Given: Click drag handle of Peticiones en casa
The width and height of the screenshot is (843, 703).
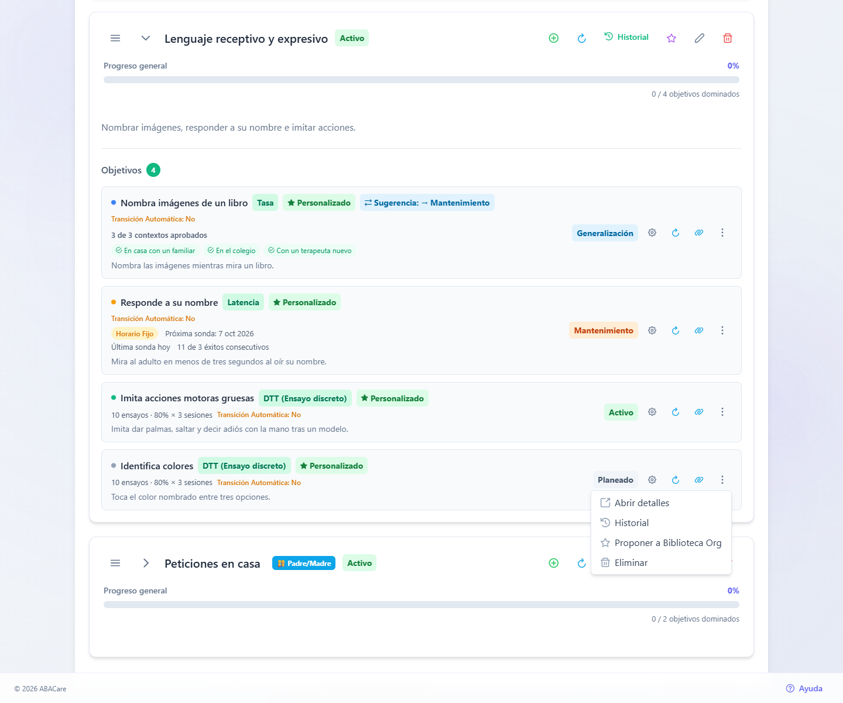Looking at the screenshot, I should point(115,563).
